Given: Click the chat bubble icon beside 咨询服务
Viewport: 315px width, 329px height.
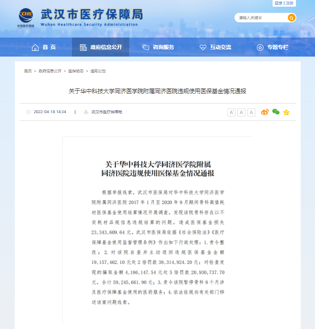Looking at the screenshot, I should coord(146,48).
